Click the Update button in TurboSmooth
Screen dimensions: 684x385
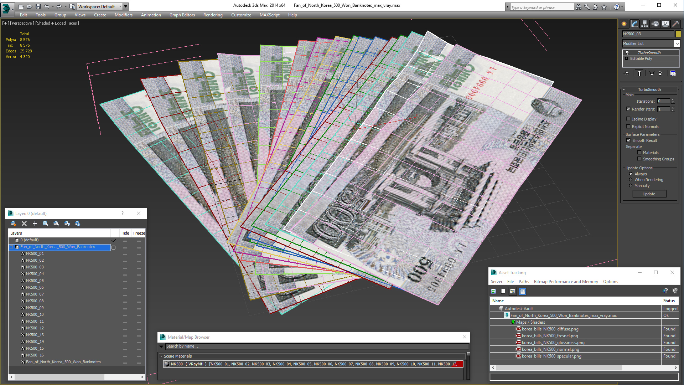649,194
